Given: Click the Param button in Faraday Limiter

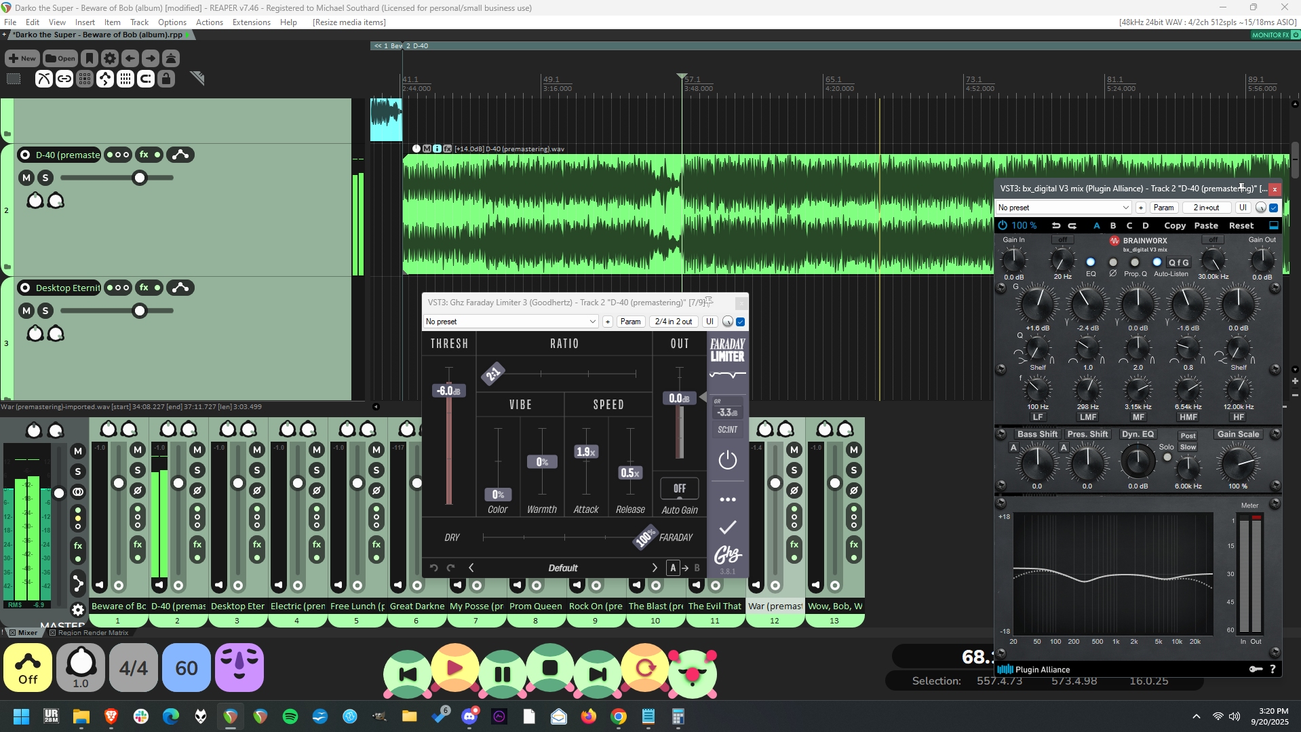Looking at the screenshot, I should pos(630,322).
